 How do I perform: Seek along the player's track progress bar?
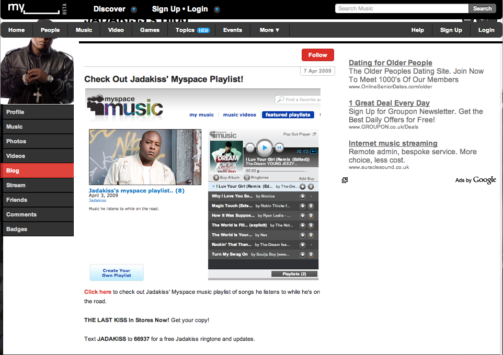[x=282, y=171]
